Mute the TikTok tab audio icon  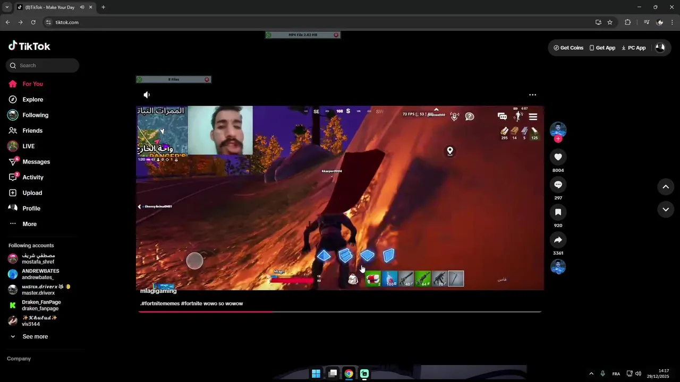click(x=82, y=7)
